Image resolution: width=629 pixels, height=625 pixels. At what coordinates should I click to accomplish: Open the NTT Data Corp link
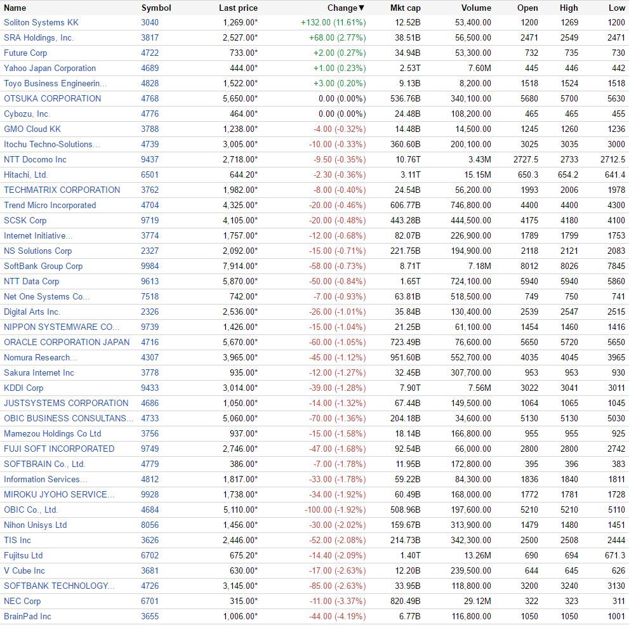(x=31, y=282)
